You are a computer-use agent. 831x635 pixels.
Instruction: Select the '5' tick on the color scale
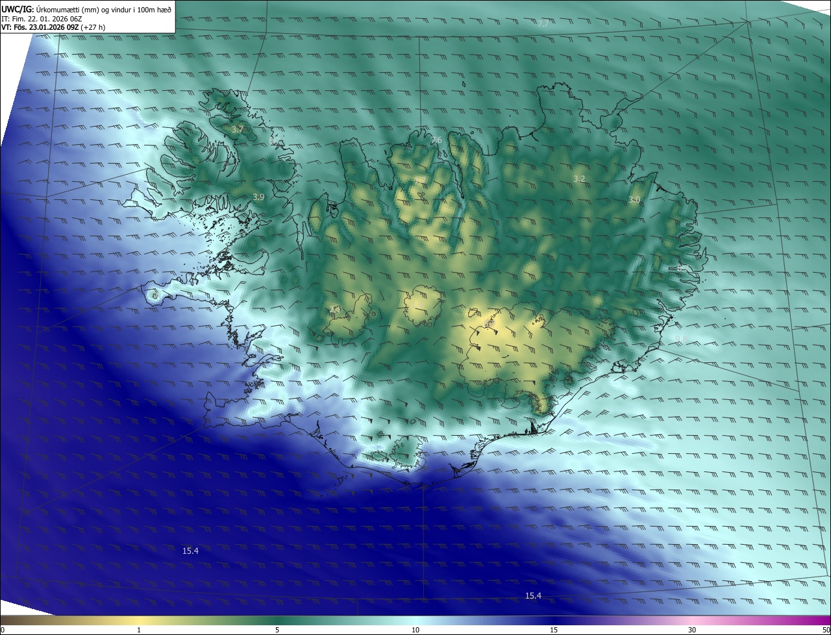[277, 630]
